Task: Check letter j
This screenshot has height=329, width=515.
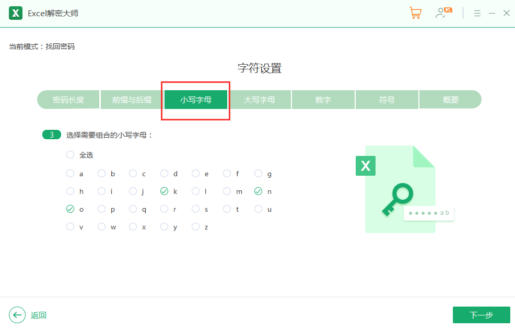Action: (x=133, y=191)
